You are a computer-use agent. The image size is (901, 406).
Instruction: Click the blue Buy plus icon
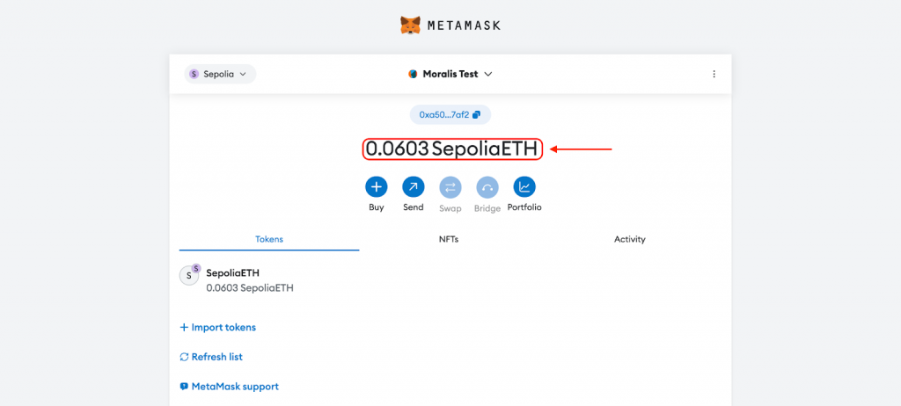click(x=377, y=186)
